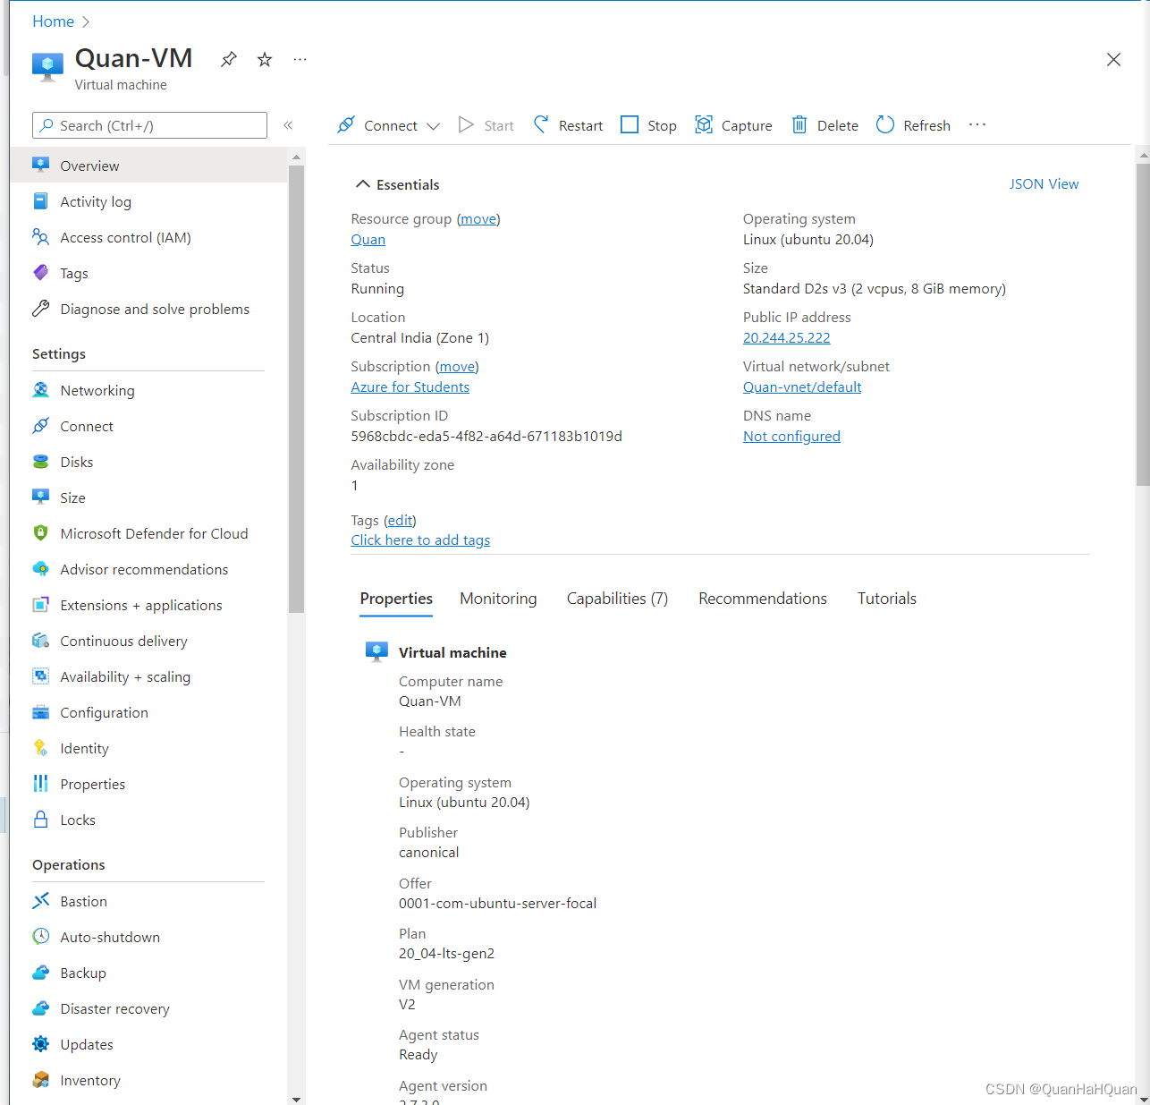
Task: Click the Identity key icon
Action: coord(40,748)
